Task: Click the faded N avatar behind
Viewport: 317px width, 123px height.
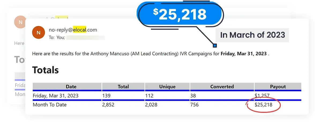Action: pyautogui.click(x=20, y=22)
